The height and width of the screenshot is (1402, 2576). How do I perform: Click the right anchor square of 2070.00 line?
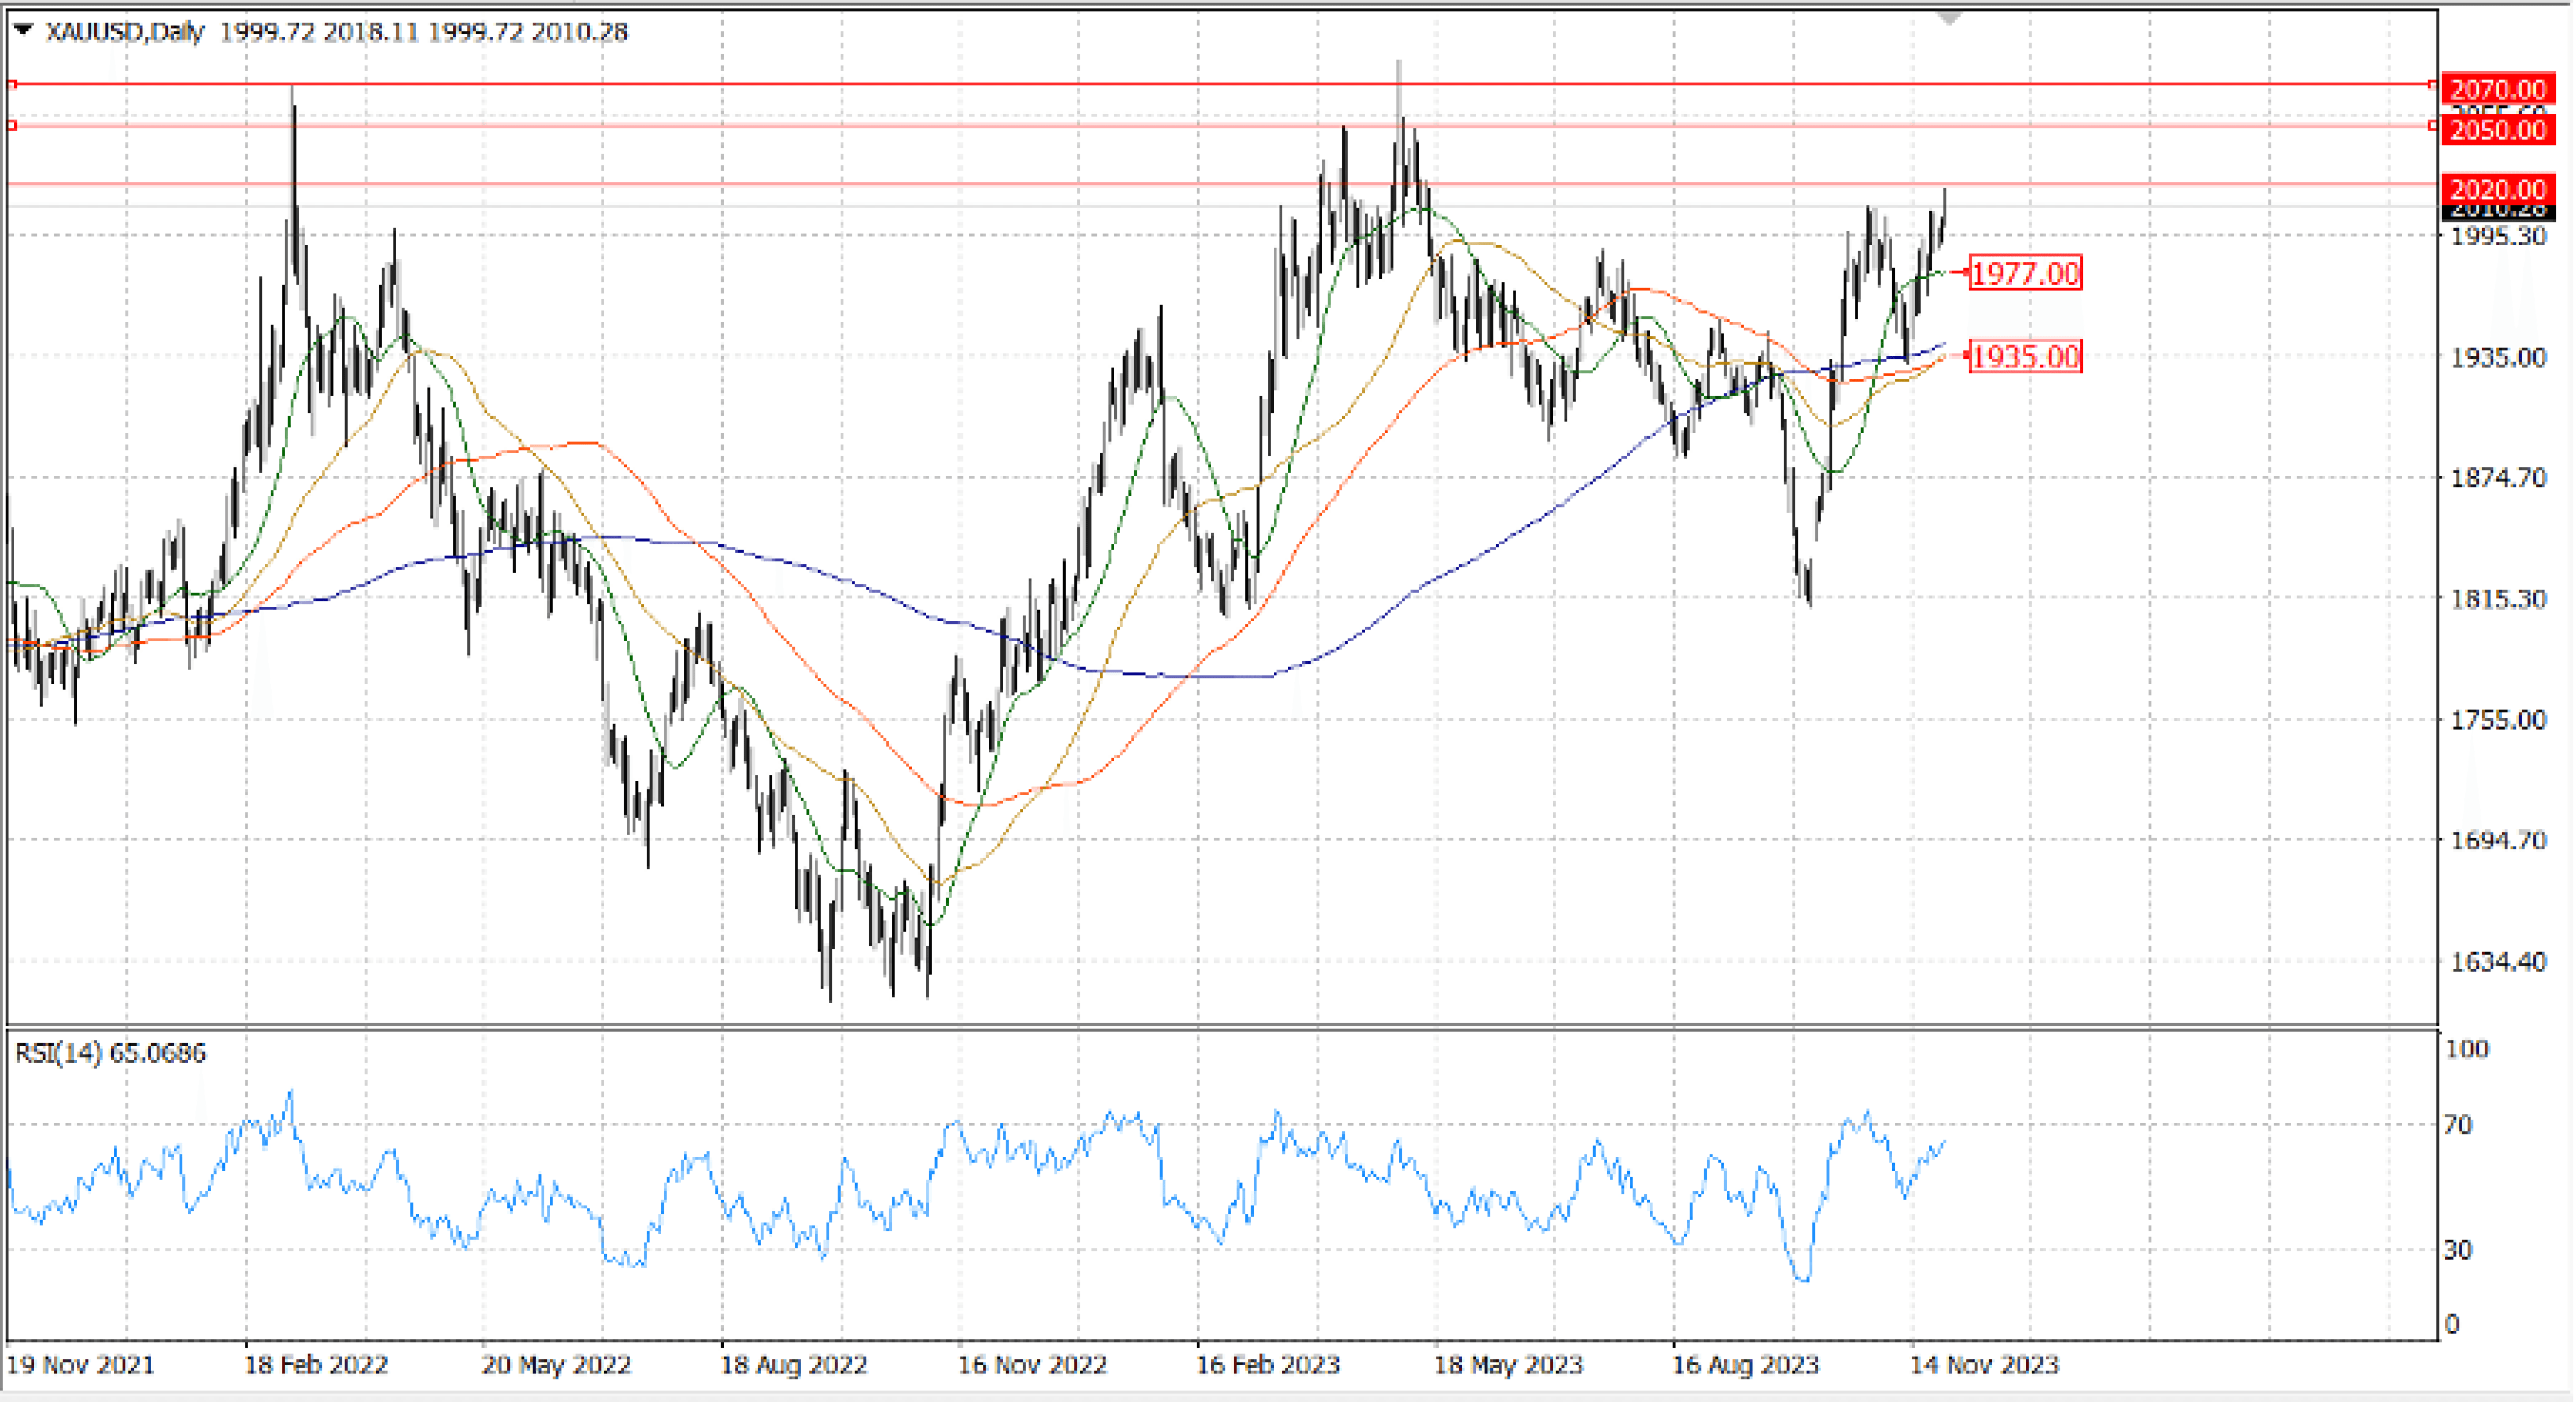click(2432, 85)
